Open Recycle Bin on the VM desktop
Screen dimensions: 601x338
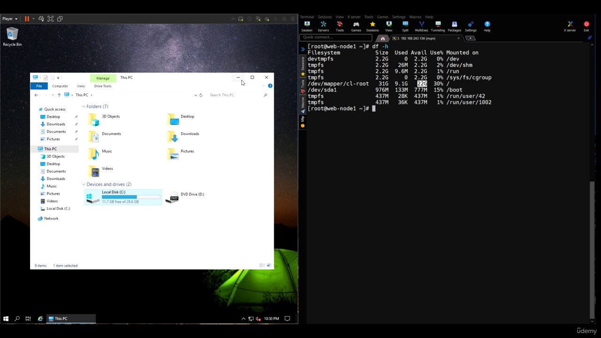12,37
